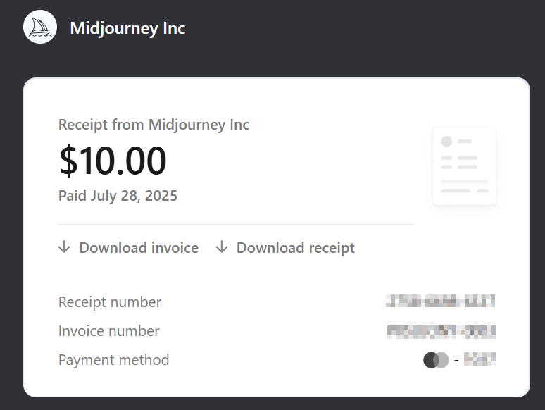Click the down arrow beside Download invoice
545x410 pixels.
coord(64,247)
